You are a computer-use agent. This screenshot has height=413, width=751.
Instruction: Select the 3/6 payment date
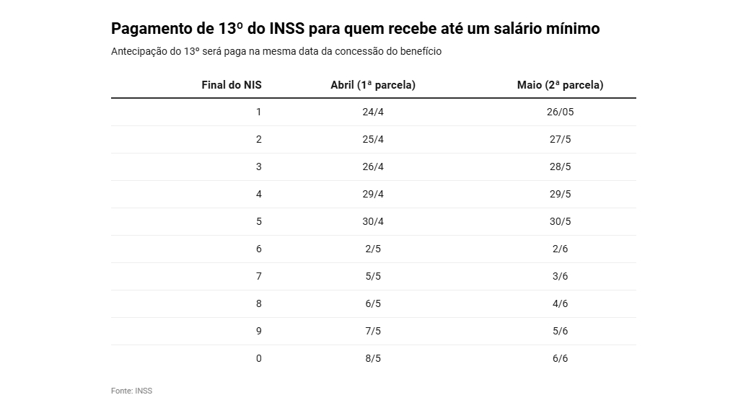click(x=560, y=276)
